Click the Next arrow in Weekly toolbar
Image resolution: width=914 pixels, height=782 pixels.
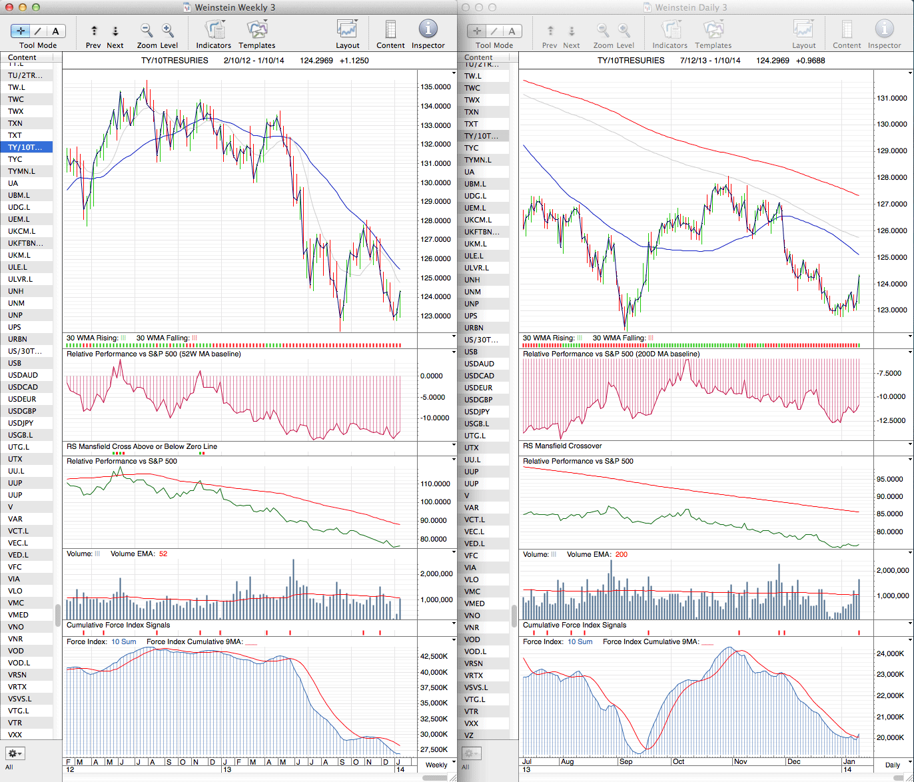coord(115,31)
